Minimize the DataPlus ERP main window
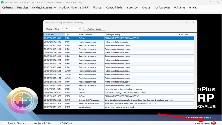 203,2
